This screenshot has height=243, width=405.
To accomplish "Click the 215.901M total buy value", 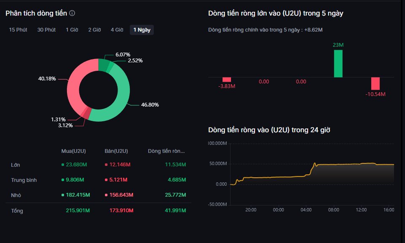I will click(x=78, y=211).
